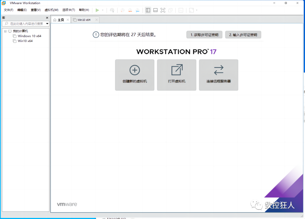Click Send Ctrl+Alt+Del toolbar icon

tap(112, 10)
